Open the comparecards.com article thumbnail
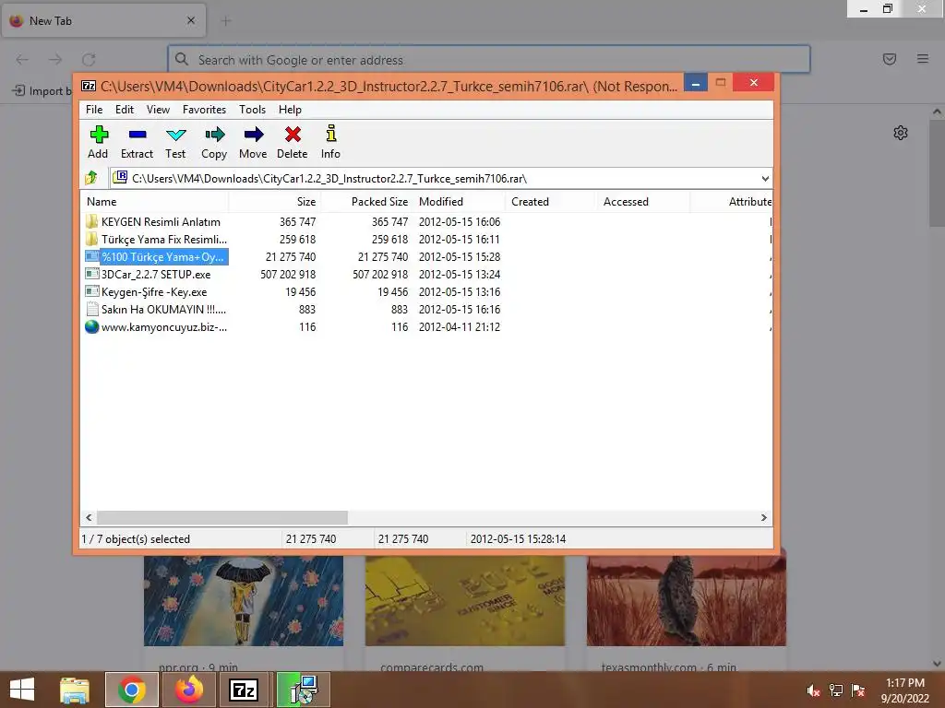 465,600
